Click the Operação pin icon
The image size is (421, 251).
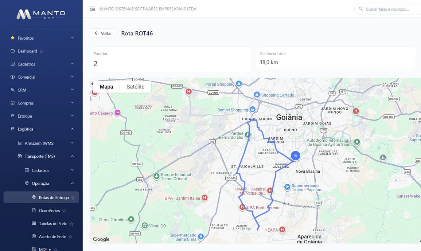point(27,183)
